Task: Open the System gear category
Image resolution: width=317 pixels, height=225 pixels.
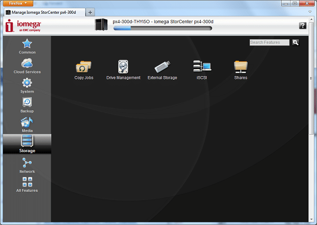Action: pos(27,86)
